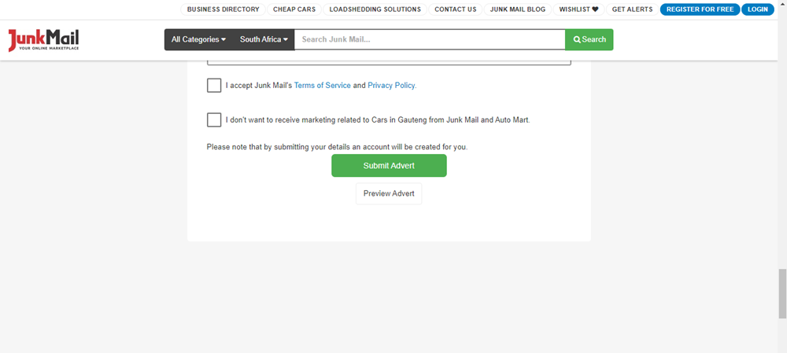Viewport: 787px width, 353px height.
Task: Open Loadshedding Solutions from top menu
Action: pyautogui.click(x=375, y=9)
